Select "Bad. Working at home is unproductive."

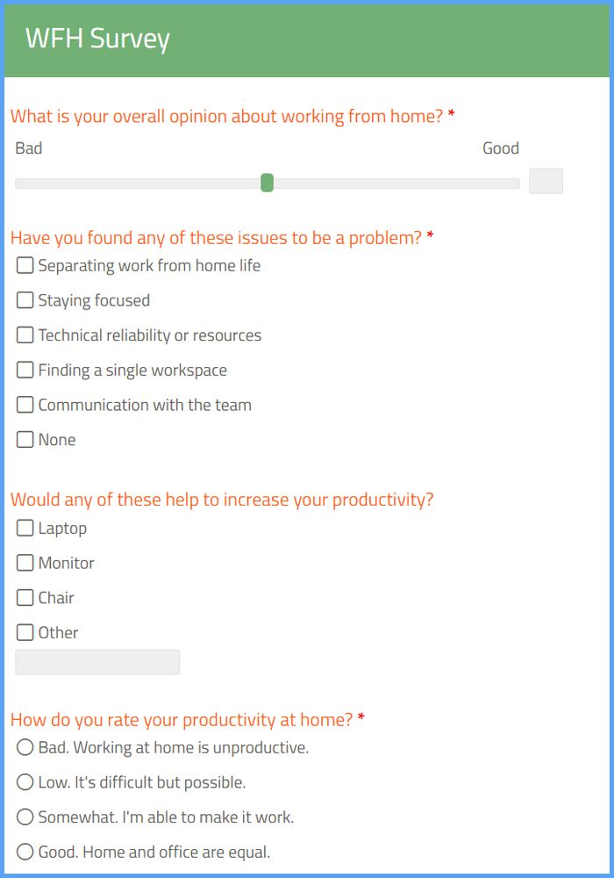pyautogui.click(x=25, y=747)
